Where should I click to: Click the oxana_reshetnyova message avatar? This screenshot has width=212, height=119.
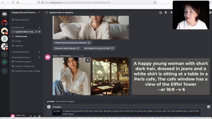click(x=48, y=57)
